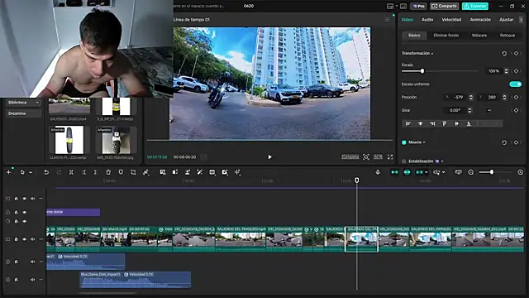Select the Eliminar fondo sub-tab

446,35
